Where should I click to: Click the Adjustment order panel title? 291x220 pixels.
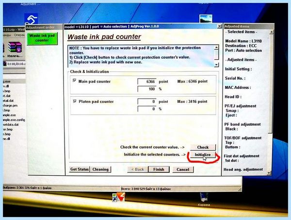click(x=40, y=28)
